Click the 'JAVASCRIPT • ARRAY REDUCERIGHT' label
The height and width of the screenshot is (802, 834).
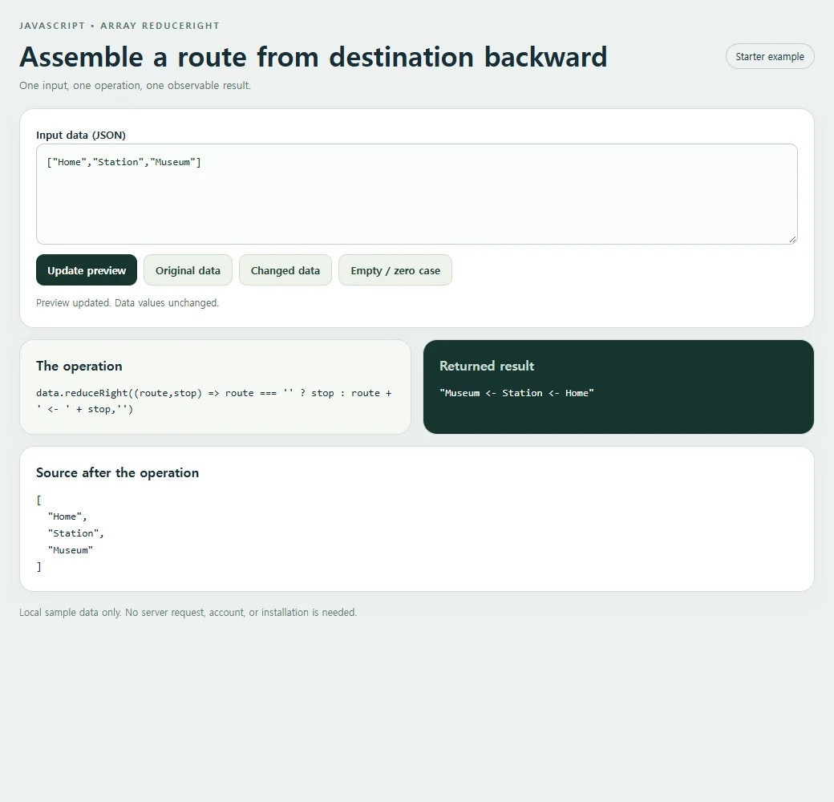pyautogui.click(x=119, y=26)
